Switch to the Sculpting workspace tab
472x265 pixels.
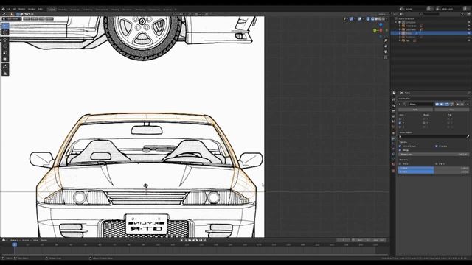pos(74,10)
